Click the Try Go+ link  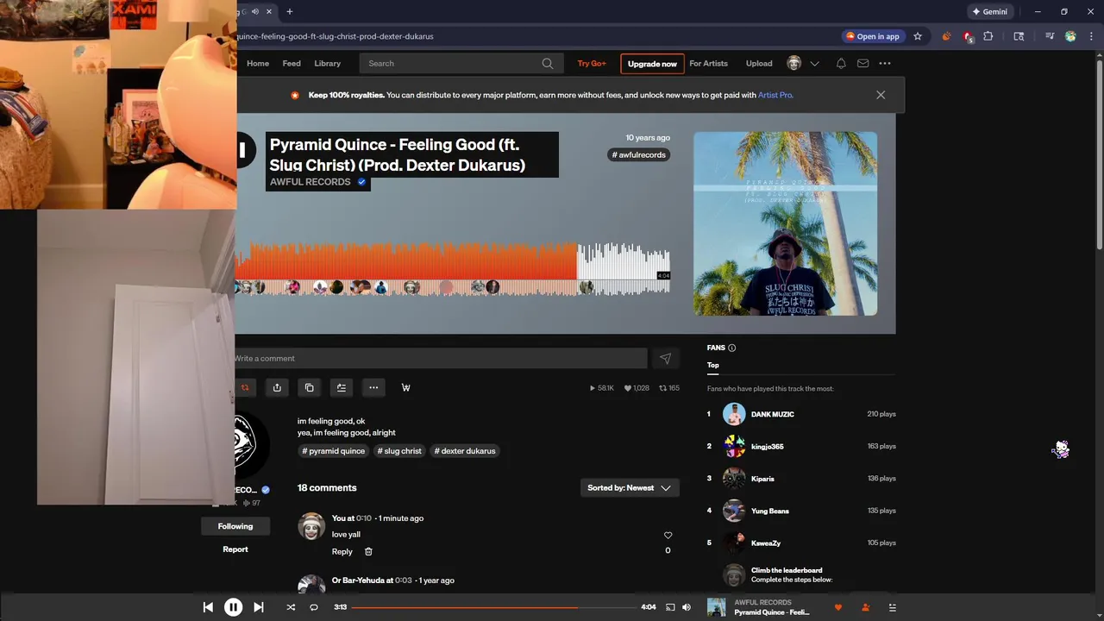coord(592,63)
